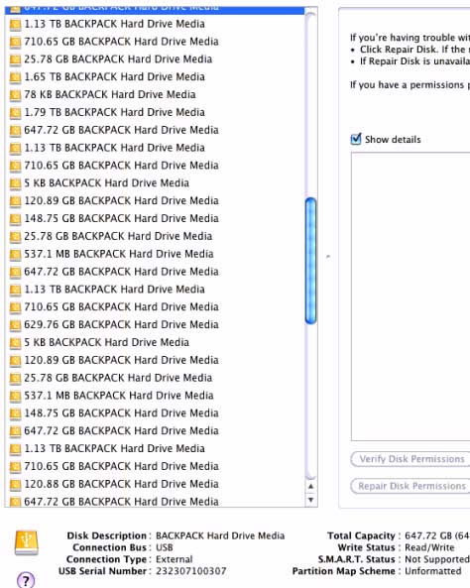Select 537.1 MB row above a 647.72 GB row
470x588 pixels.
155,254
